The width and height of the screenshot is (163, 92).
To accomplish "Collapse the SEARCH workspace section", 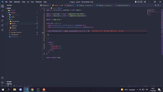I will [x=9, y=8].
